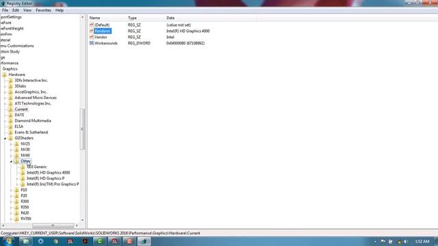This screenshot has width=438, height=246.
Task: Click the NV30 folder icon
Action: click(x=16, y=150)
